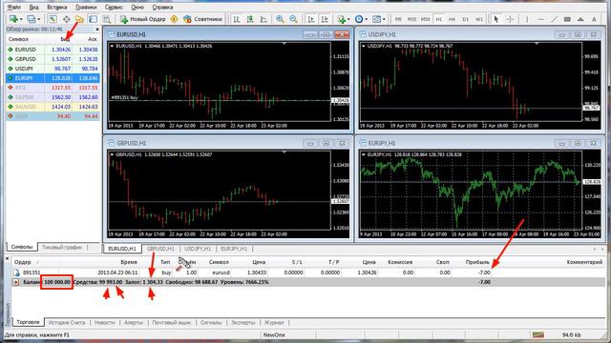The image size is (611, 343).
Task: Switch chart to candlestick type
Action: click(x=250, y=19)
